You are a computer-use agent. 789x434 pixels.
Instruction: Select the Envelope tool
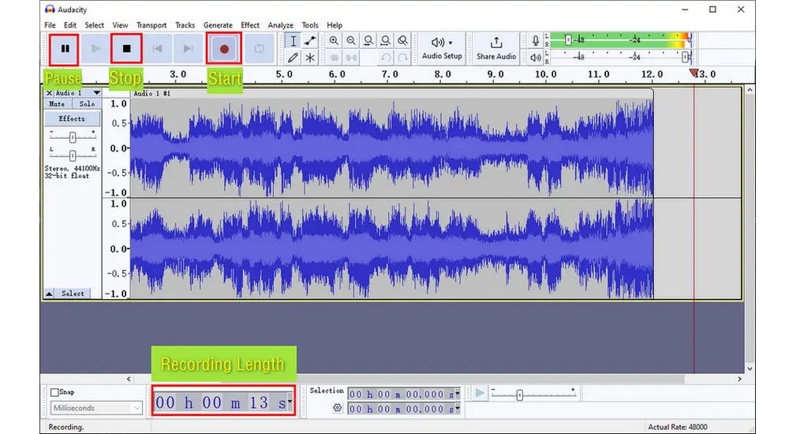310,41
